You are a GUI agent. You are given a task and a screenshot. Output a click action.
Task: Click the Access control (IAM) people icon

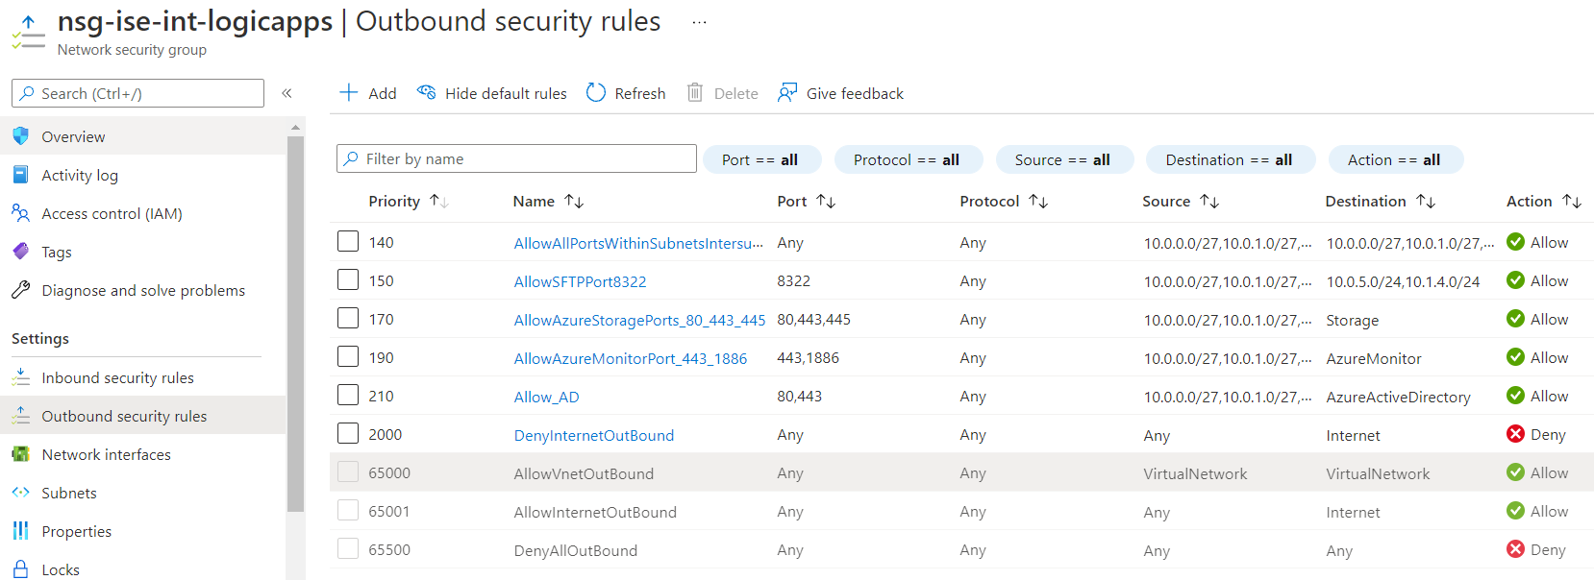[x=20, y=213]
